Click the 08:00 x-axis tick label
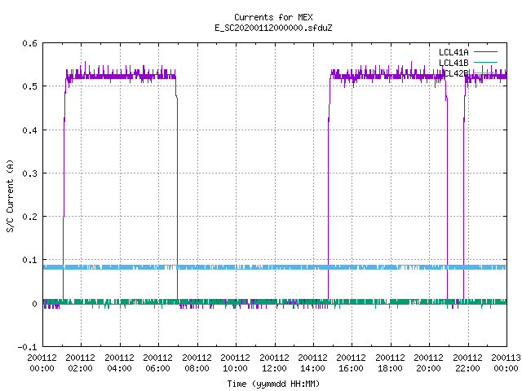The width and height of the screenshot is (522, 391). pyautogui.click(x=197, y=368)
